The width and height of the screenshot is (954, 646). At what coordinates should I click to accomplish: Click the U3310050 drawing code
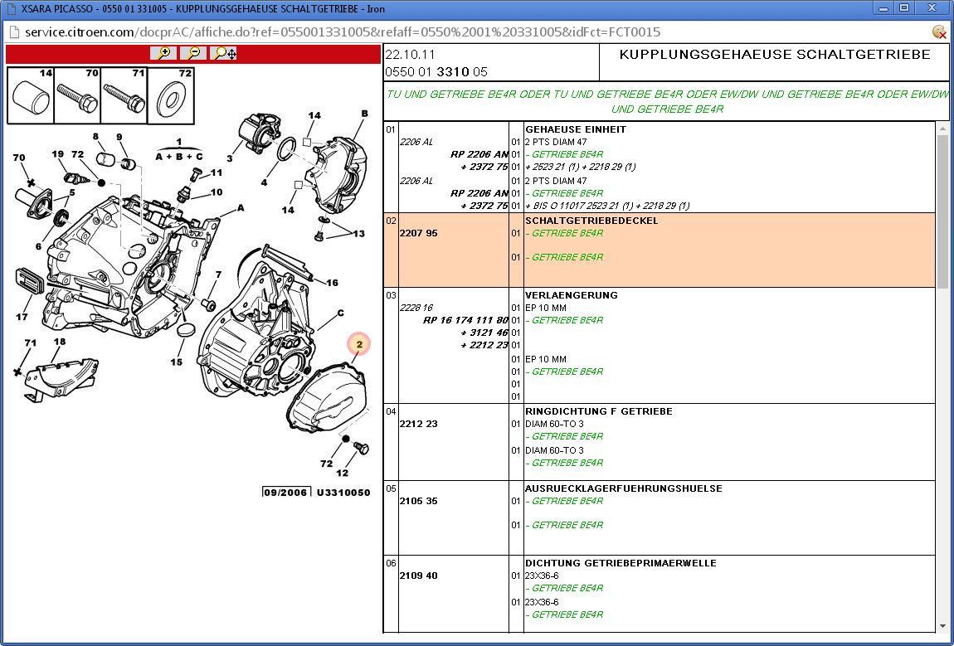click(343, 493)
